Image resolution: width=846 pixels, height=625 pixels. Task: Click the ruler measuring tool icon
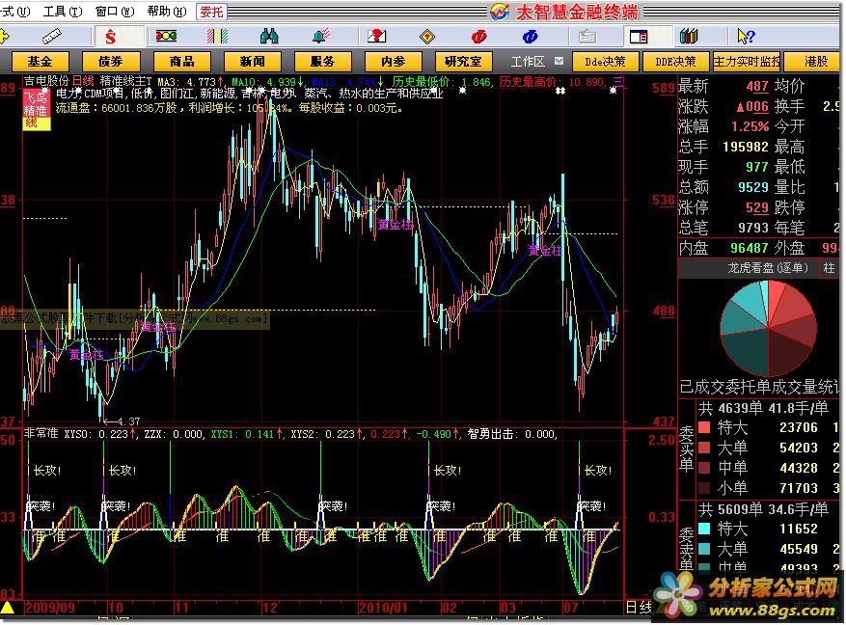[52, 37]
